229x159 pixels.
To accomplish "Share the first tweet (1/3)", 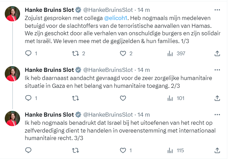I will [217, 53].
